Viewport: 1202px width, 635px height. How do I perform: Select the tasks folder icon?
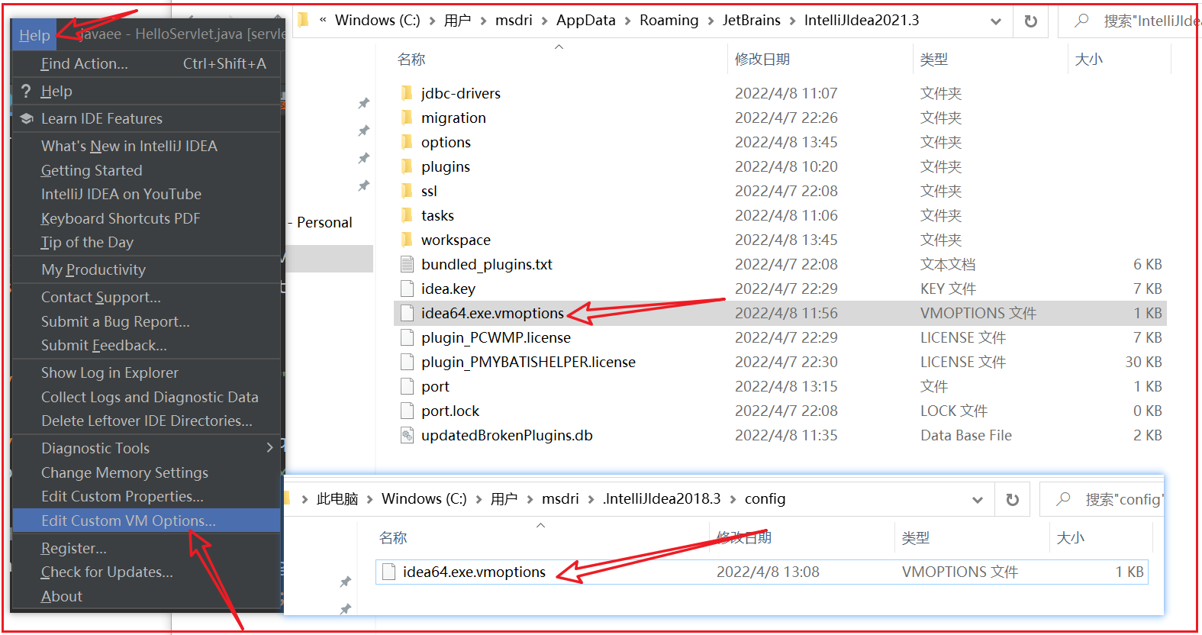pyautogui.click(x=407, y=215)
